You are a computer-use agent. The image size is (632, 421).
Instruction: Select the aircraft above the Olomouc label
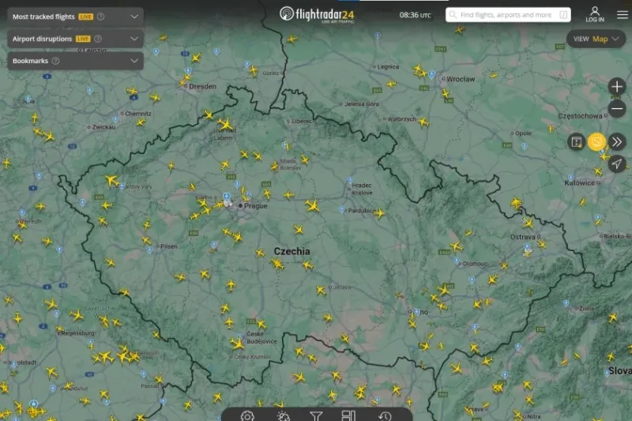click(456, 246)
